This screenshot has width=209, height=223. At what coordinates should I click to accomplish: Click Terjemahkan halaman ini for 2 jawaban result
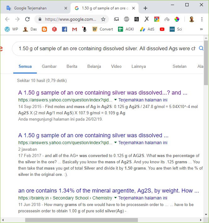click(143, 143)
